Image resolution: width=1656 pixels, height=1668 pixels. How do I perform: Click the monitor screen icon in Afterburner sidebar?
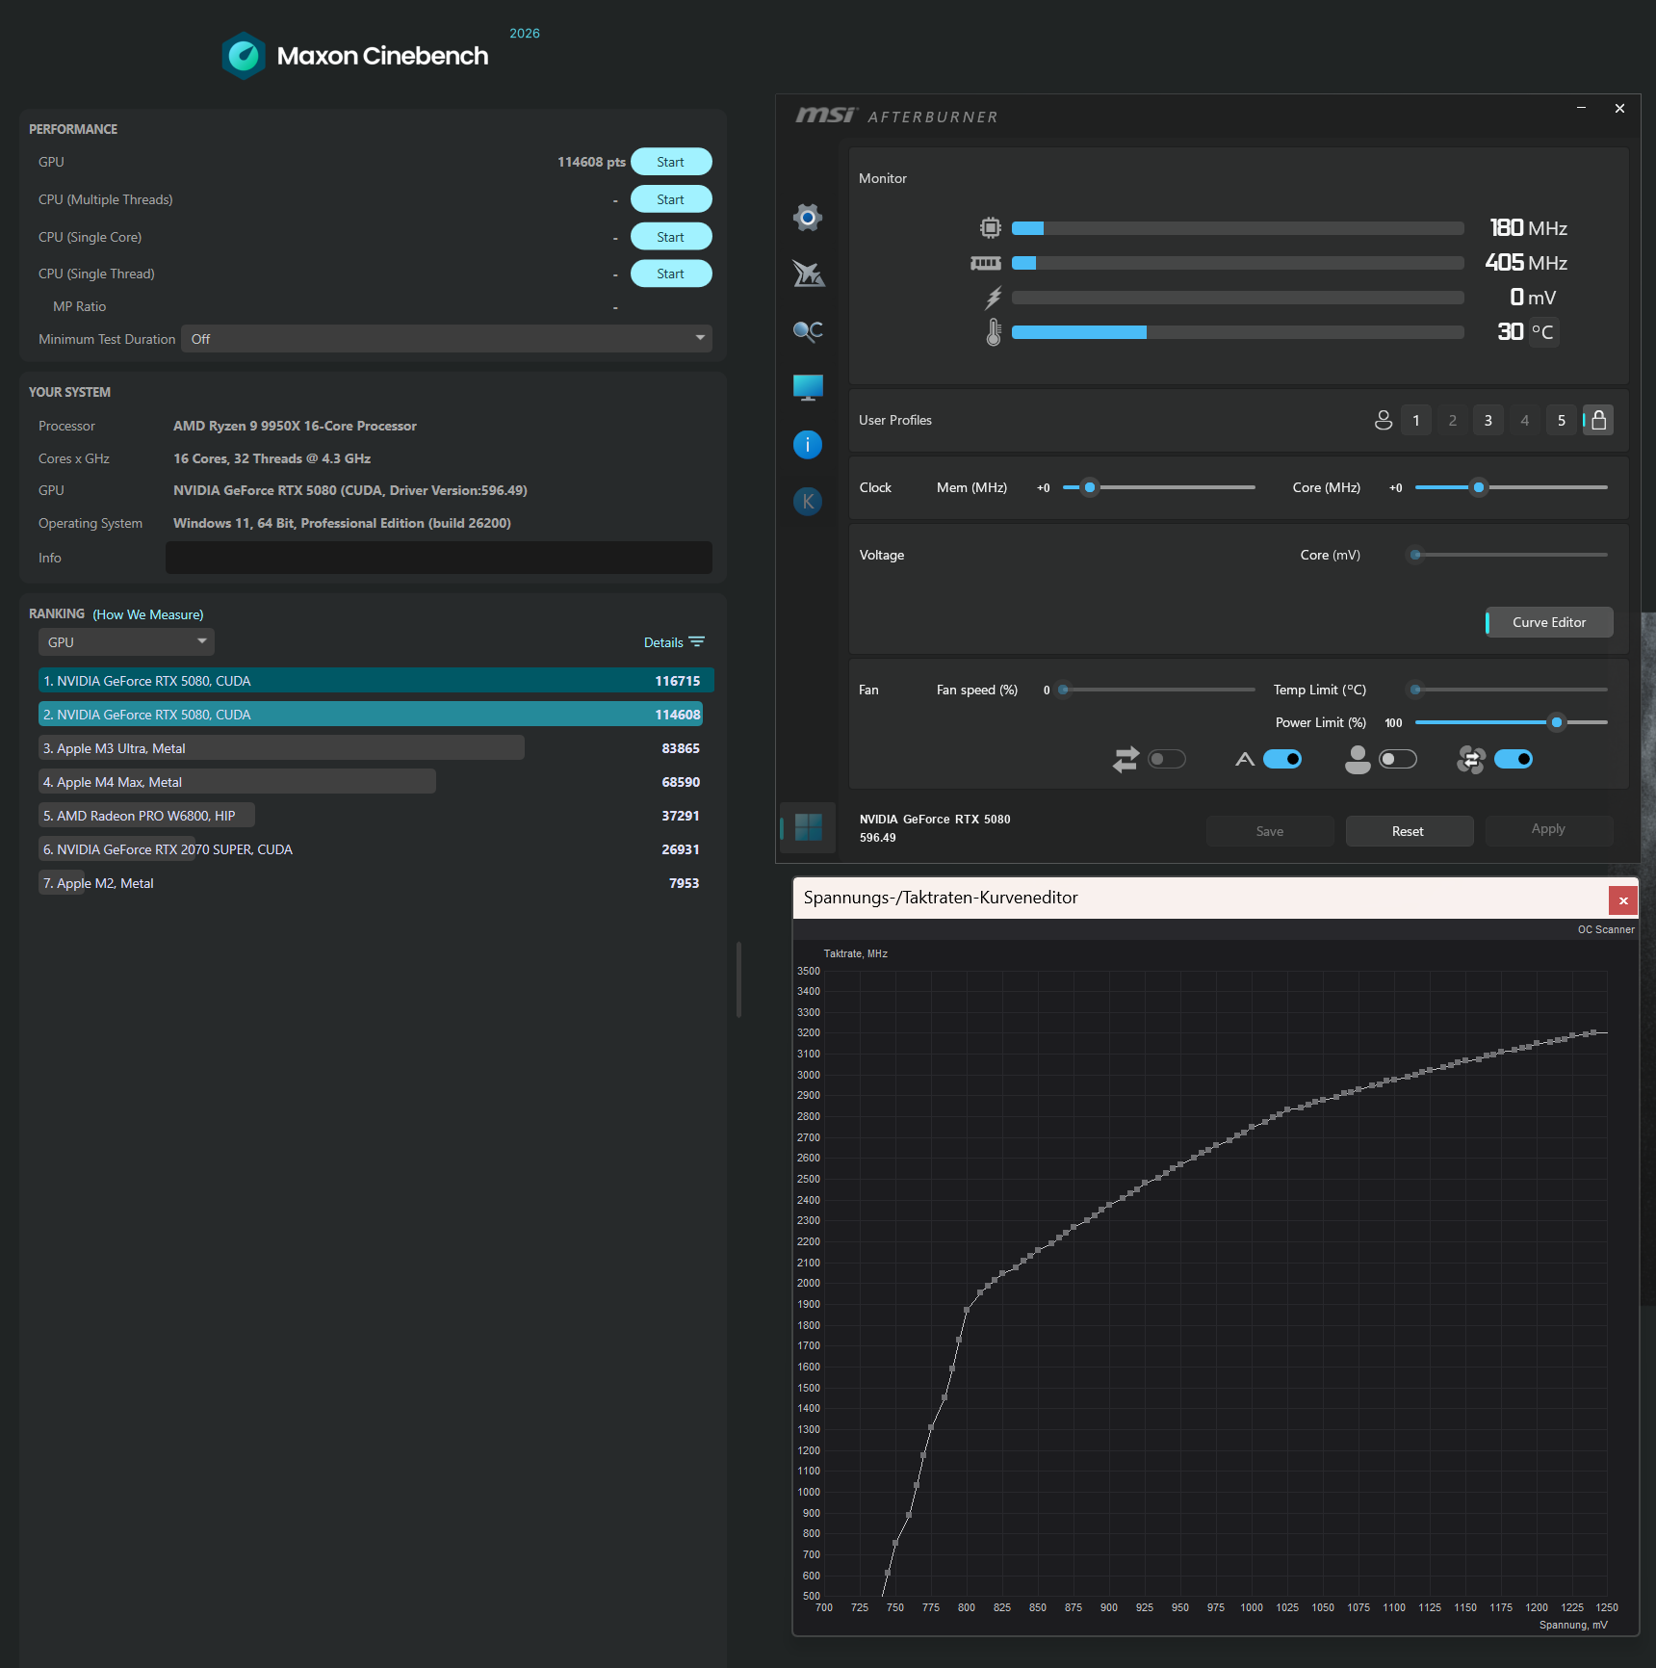[x=808, y=387]
